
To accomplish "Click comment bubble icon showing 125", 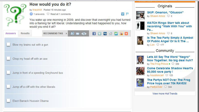I will [x=167, y=75].
